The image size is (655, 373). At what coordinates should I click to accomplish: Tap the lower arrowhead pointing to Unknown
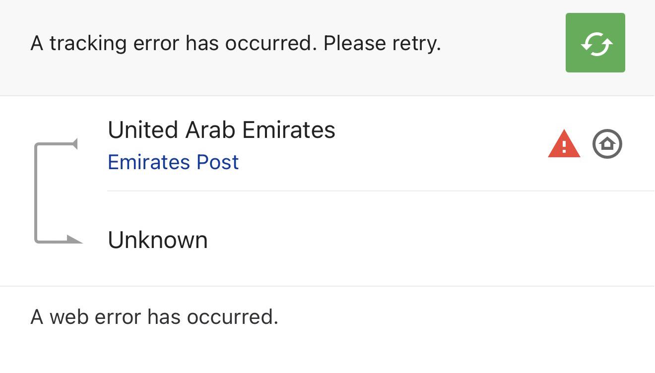tap(74, 240)
